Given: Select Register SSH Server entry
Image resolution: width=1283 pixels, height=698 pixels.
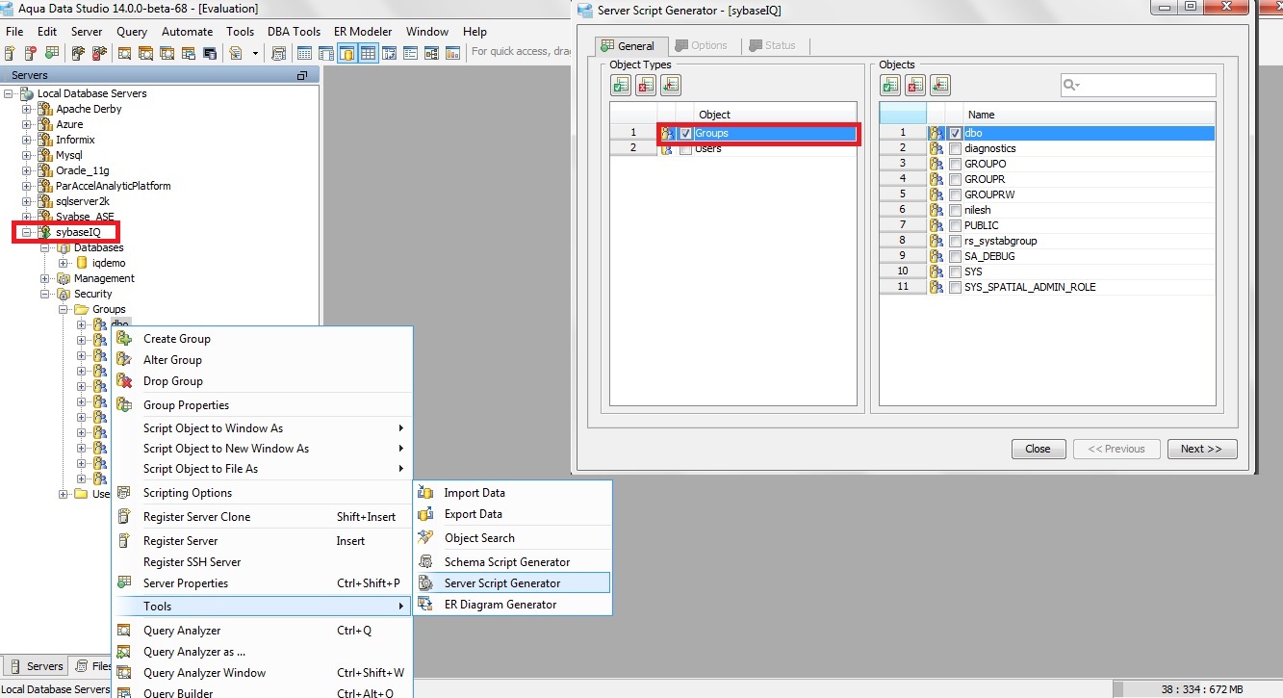Looking at the screenshot, I should (263, 561).
